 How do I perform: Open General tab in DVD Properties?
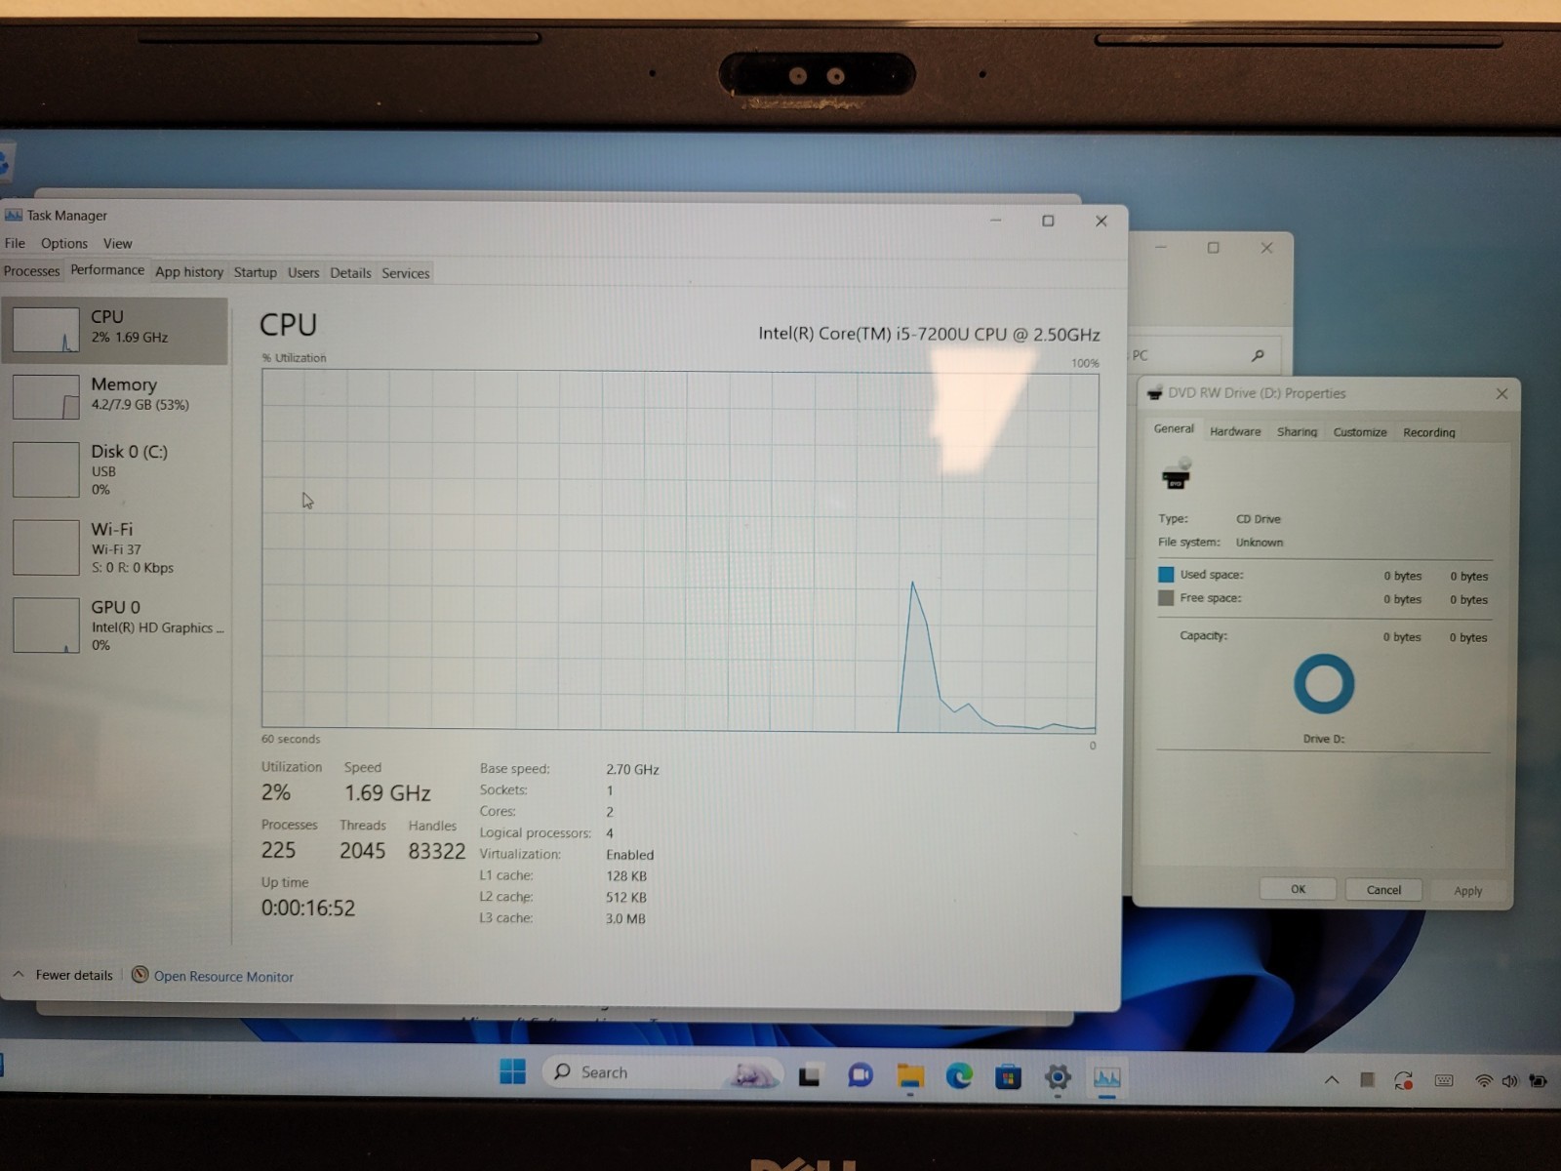[x=1174, y=428]
